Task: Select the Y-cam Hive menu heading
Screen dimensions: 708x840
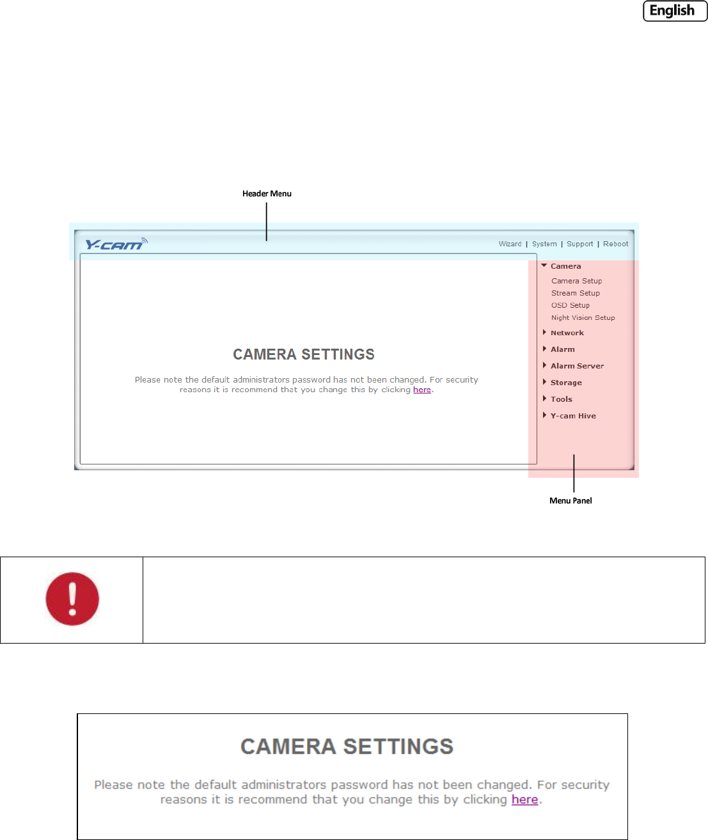Action: 574,416
